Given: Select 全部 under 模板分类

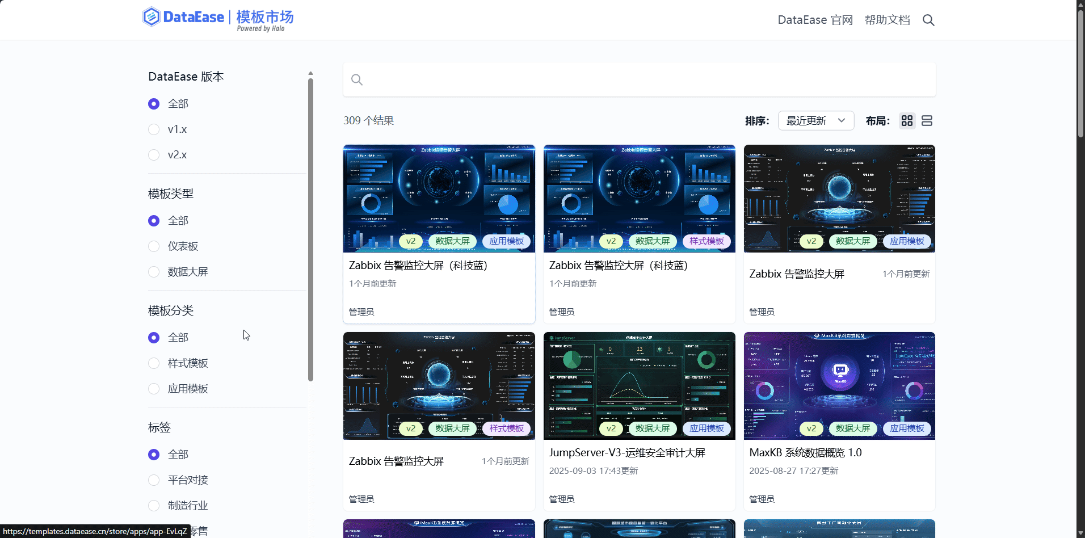Looking at the screenshot, I should pos(154,338).
